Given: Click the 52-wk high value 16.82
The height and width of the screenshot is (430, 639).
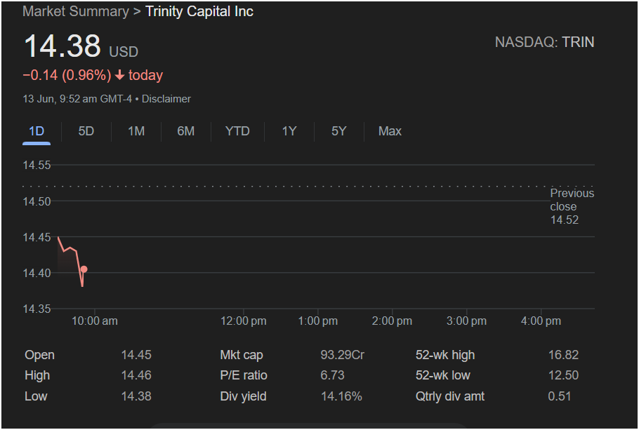Looking at the screenshot, I should coord(563,355).
